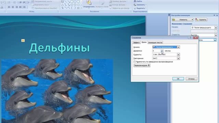Click the Задержка spinner arrows

coord(162,51)
